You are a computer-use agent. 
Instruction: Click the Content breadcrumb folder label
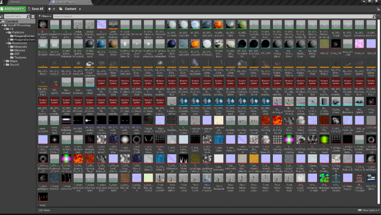[x=70, y=9]
